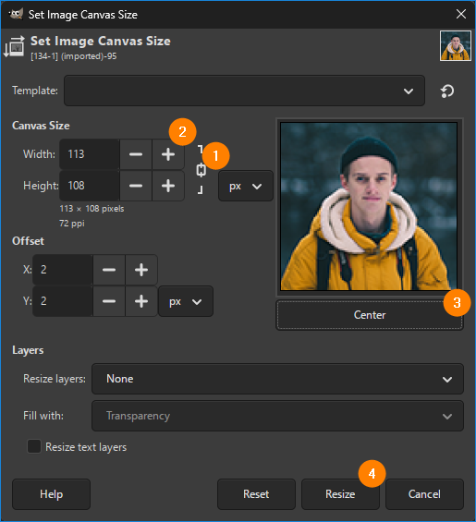
Task: Open offset unit px dropdown
Action: (x=186, y=301)
